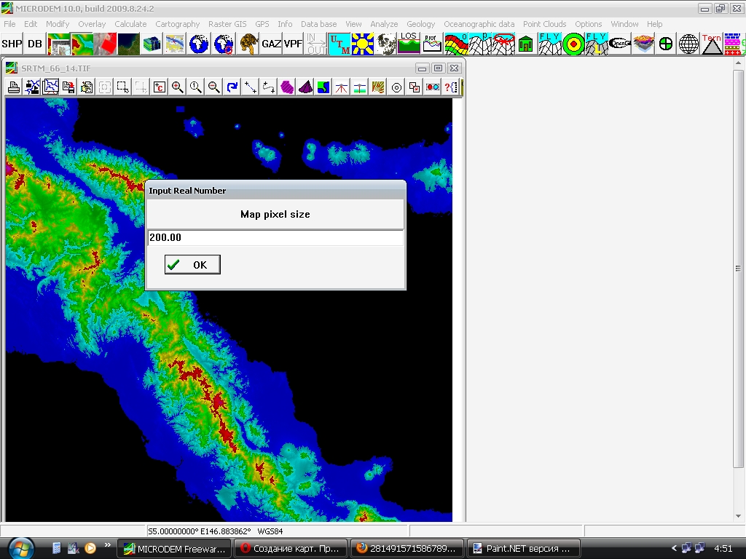Click the 1:1 zoom magnifier icon
The width and height of the screenshot is (746, 559).
(x=195, y=87)
